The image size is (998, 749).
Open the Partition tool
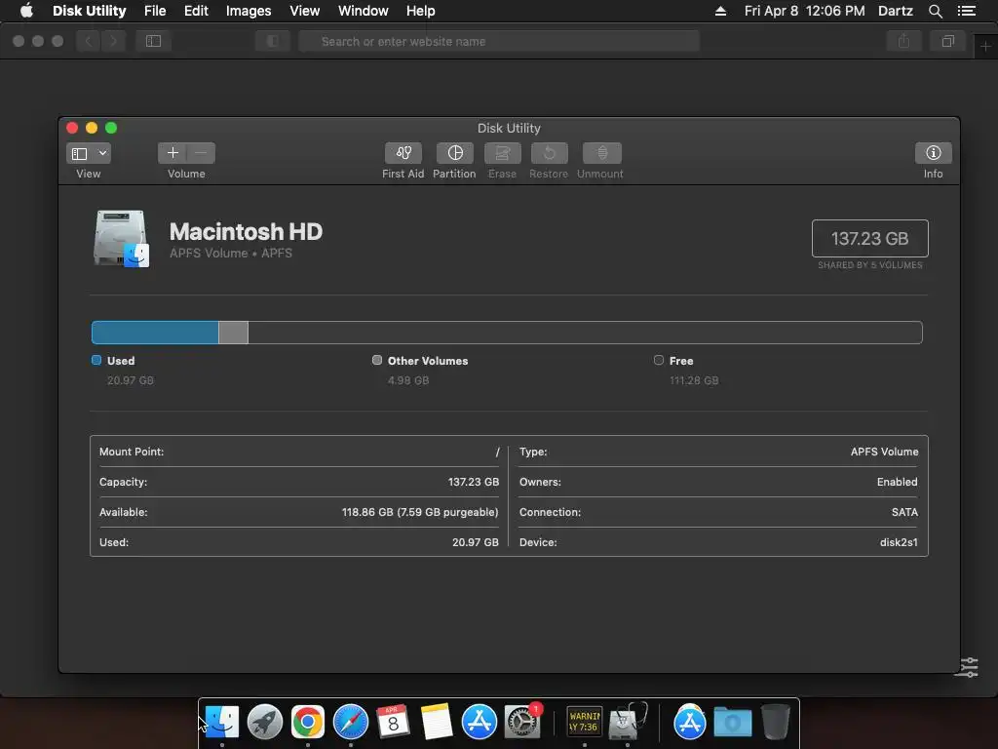pos(454,153)
